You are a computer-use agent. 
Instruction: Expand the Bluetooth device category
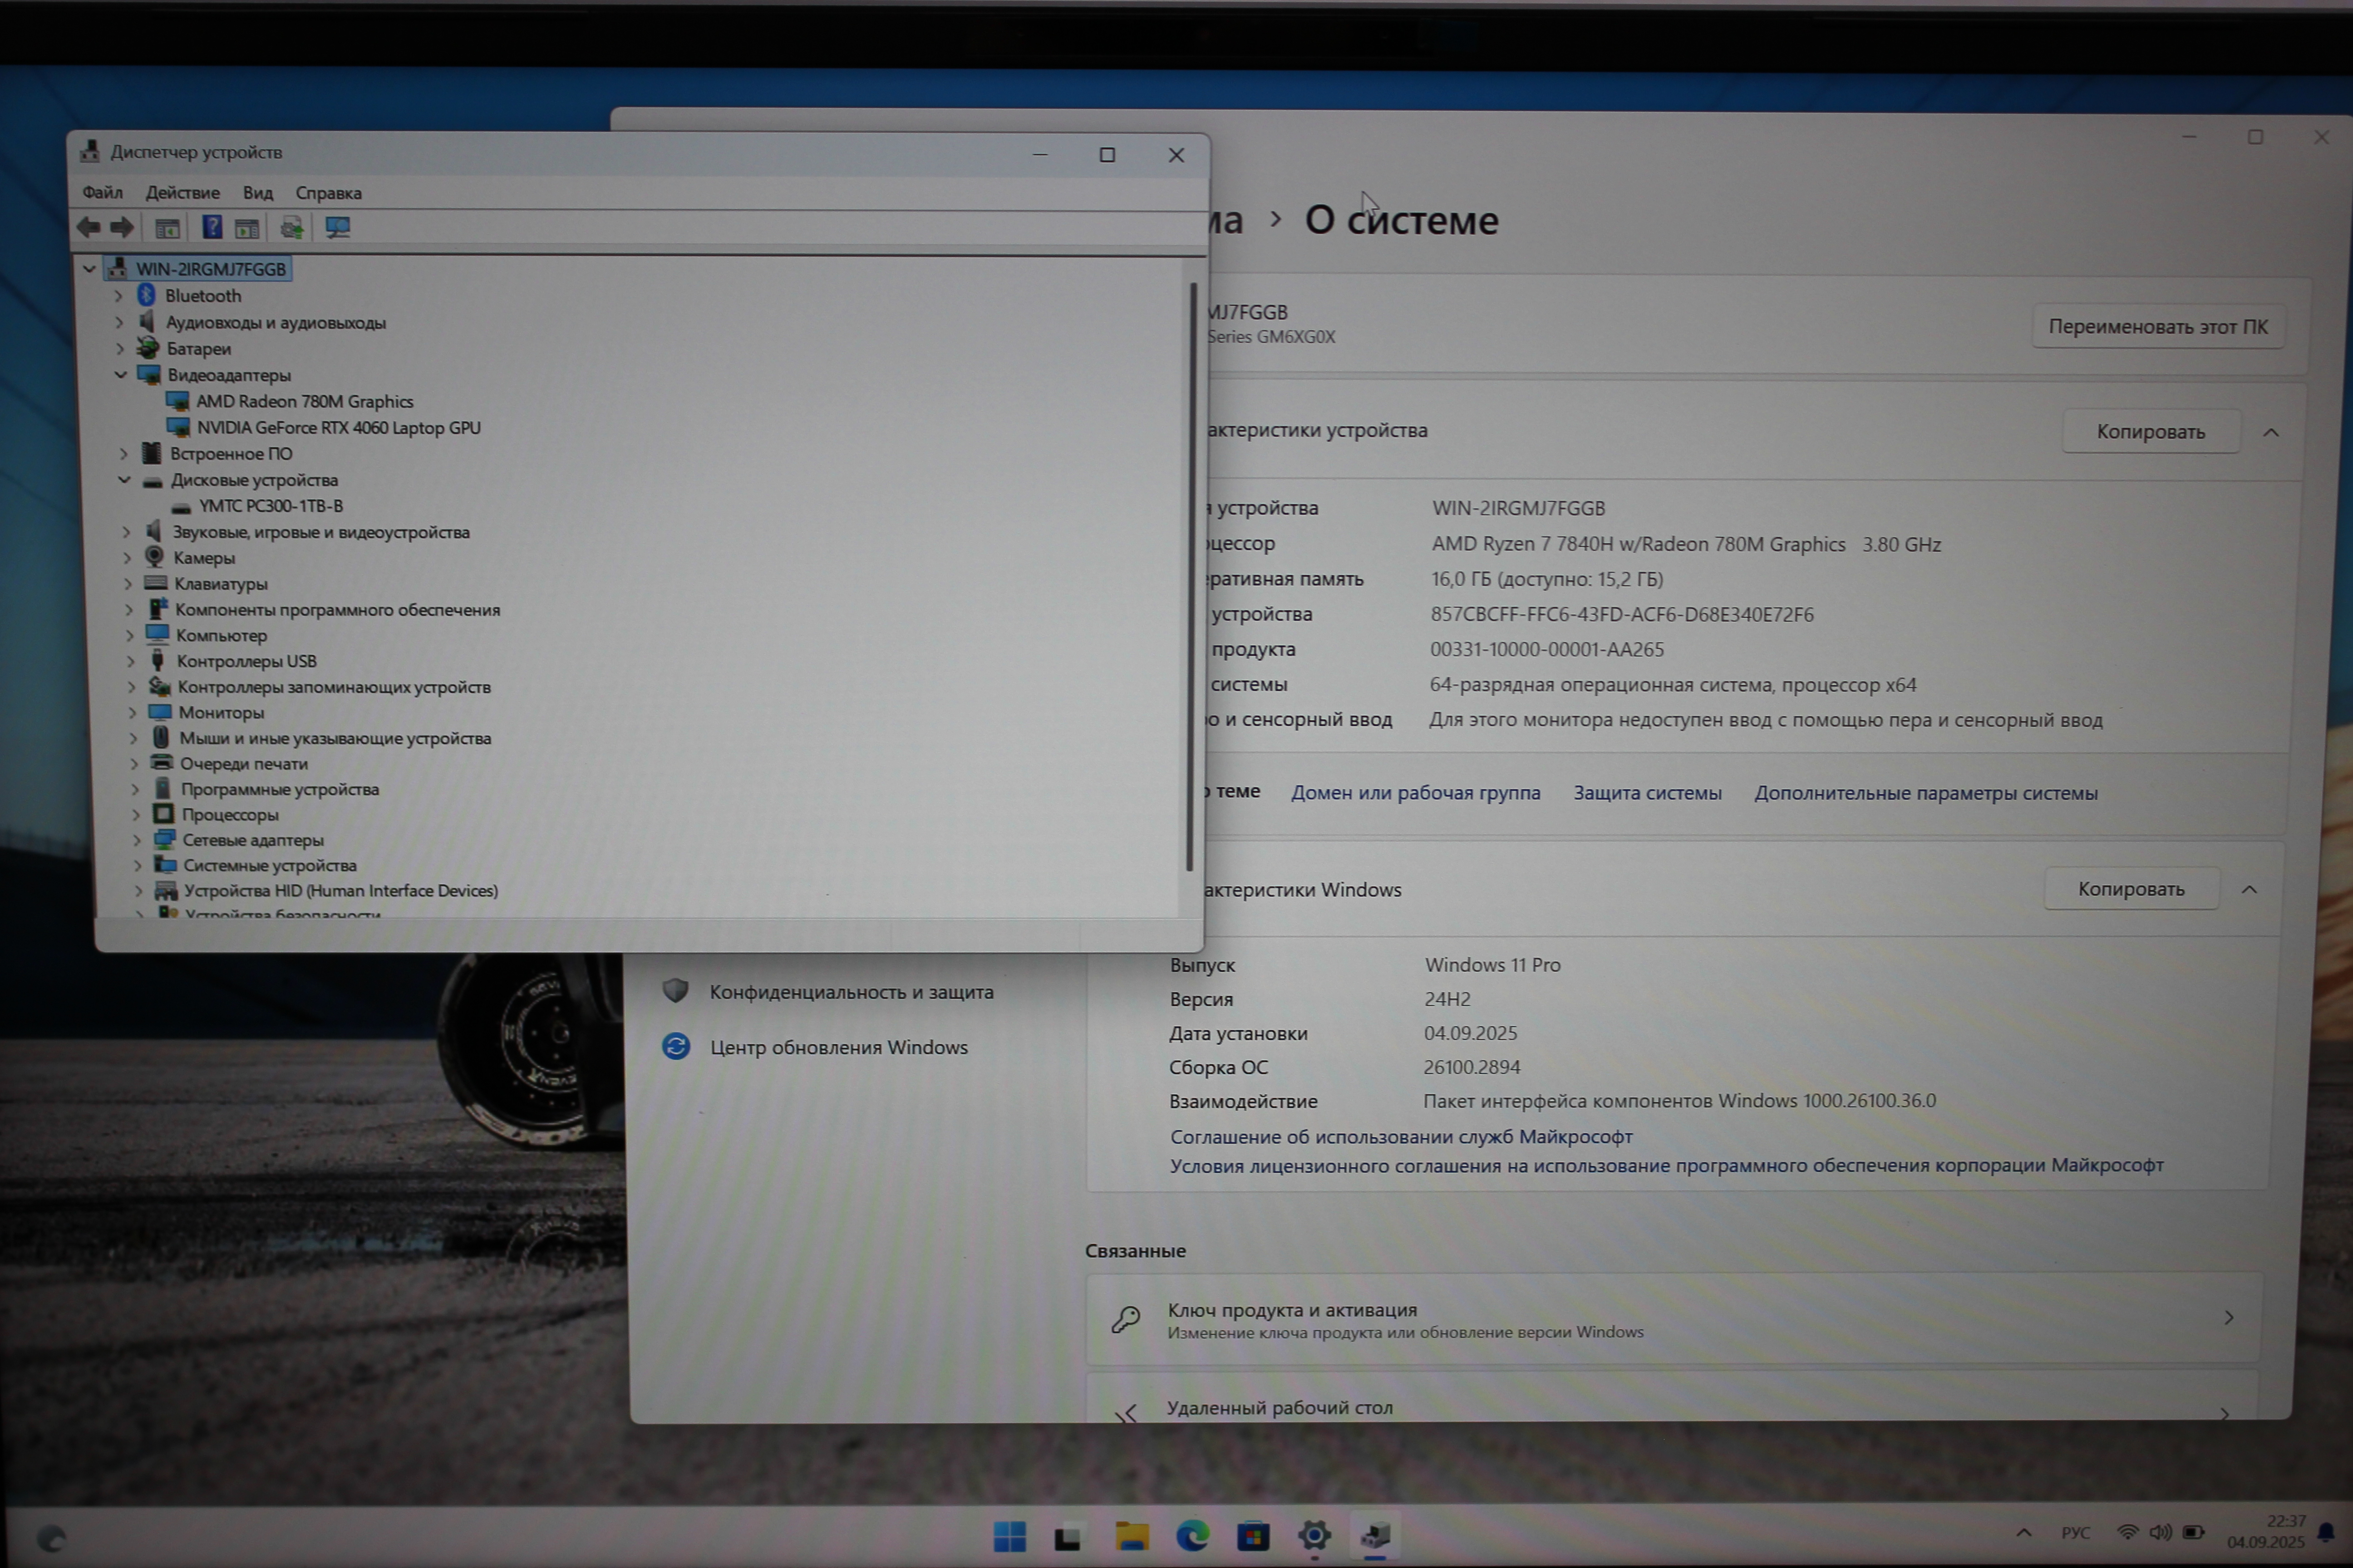119,296
